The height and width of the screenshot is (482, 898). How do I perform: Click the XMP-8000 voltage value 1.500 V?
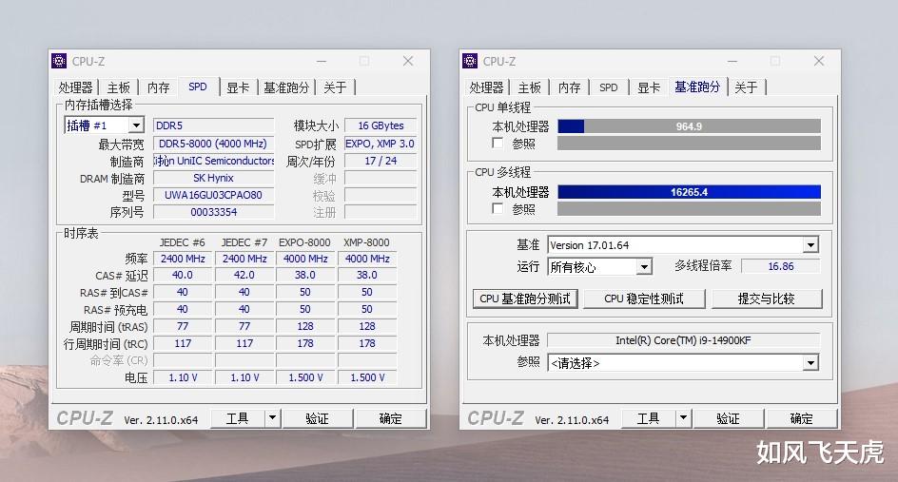pyautogui.click(x=367, y=377)
